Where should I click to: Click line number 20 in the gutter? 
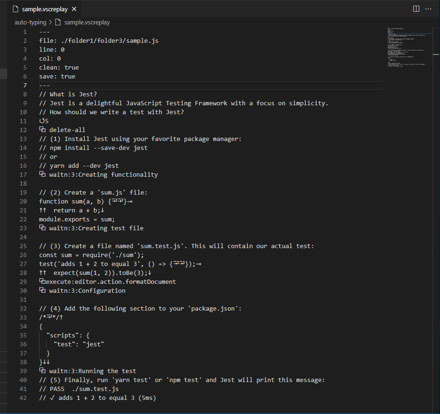[x=23, y=202]
